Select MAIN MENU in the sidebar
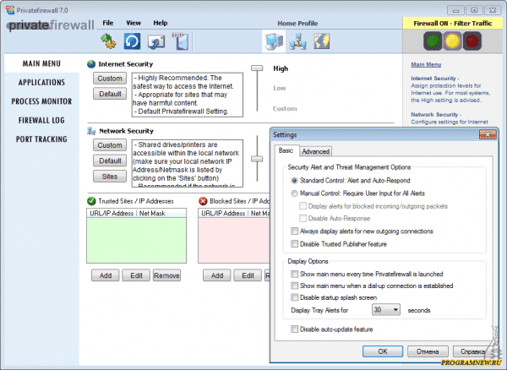 click(x=41, y=63)
